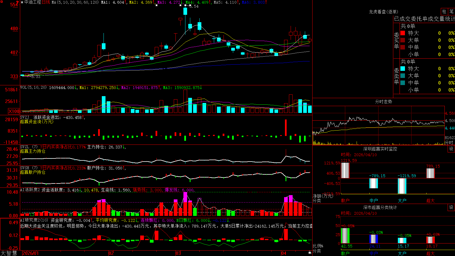This screenshot has width=455, height=256.
Task: Click the SVZJ indicator name
Action: click(x=25, y=117)
